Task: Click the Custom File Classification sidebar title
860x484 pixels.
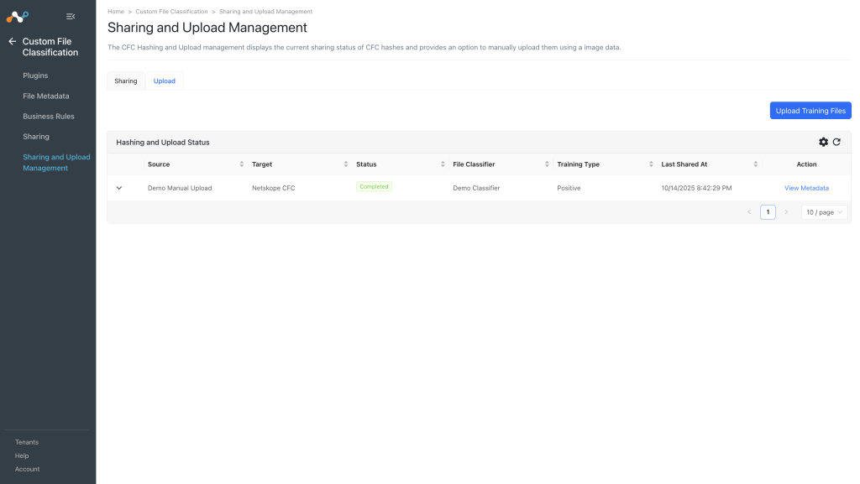Action: (x=50, y=47)
